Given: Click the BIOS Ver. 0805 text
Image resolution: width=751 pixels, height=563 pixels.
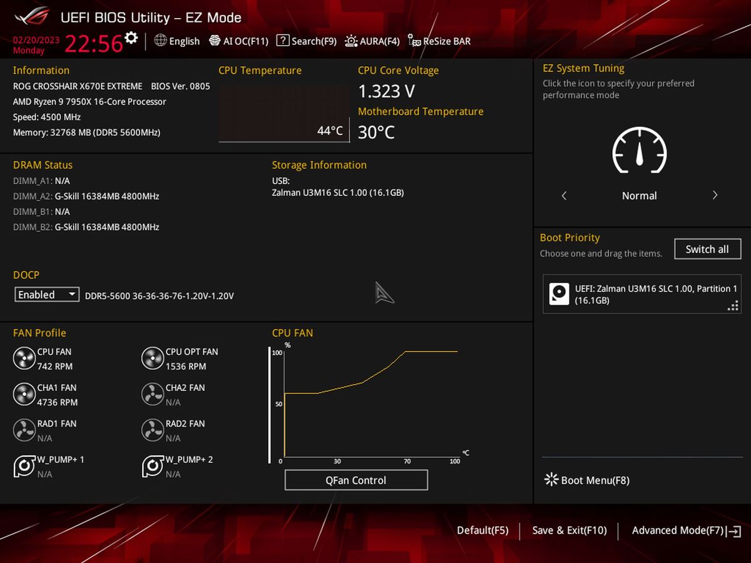Looking at the screenshot, I should (x=180, y=86).
